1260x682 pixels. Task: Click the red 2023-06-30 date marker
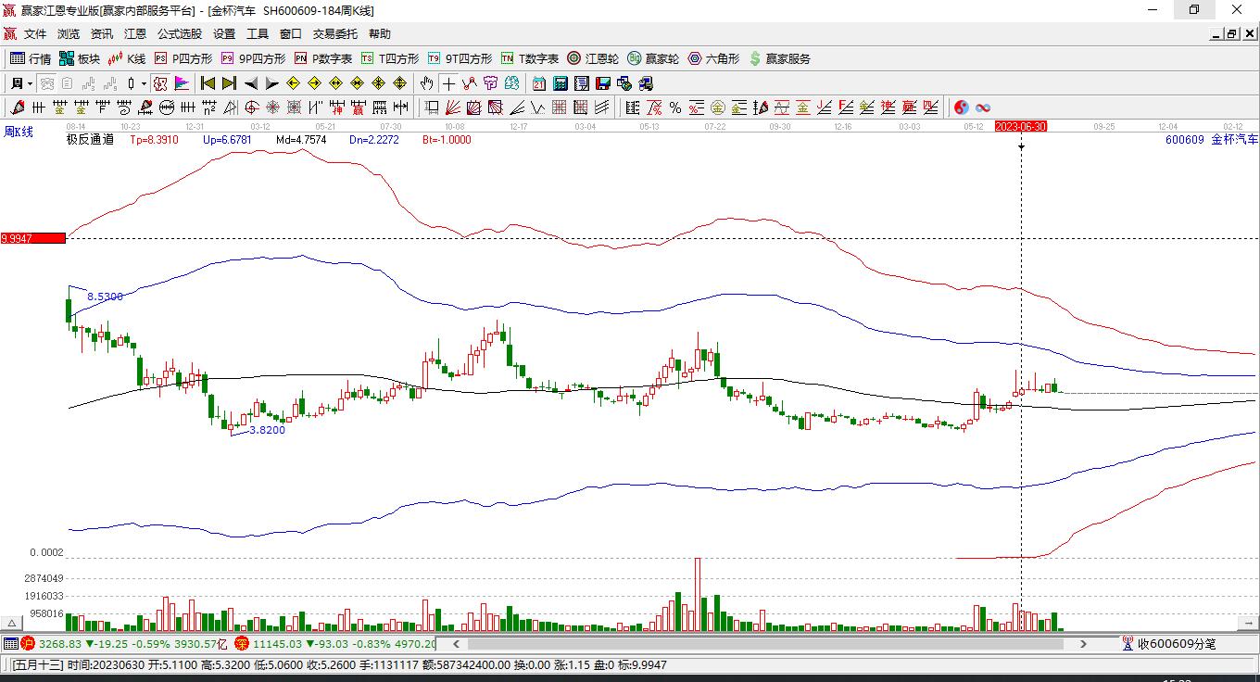[1021, 126]
